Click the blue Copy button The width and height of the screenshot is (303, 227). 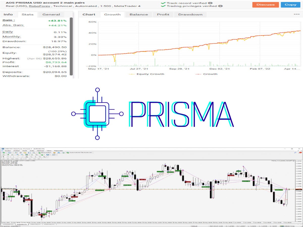tap(290, 5)
